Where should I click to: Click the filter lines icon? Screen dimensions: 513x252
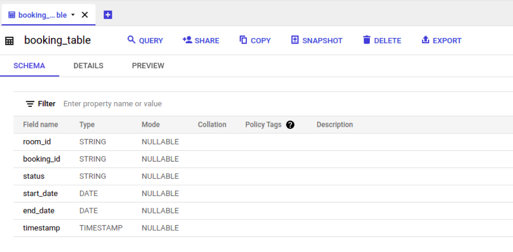click(x=30, y=104)
